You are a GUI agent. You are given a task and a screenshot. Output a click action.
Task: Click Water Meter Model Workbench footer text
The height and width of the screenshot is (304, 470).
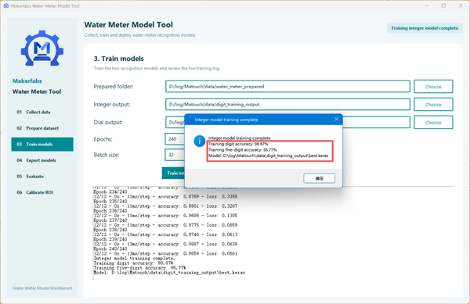coord(42,288)
